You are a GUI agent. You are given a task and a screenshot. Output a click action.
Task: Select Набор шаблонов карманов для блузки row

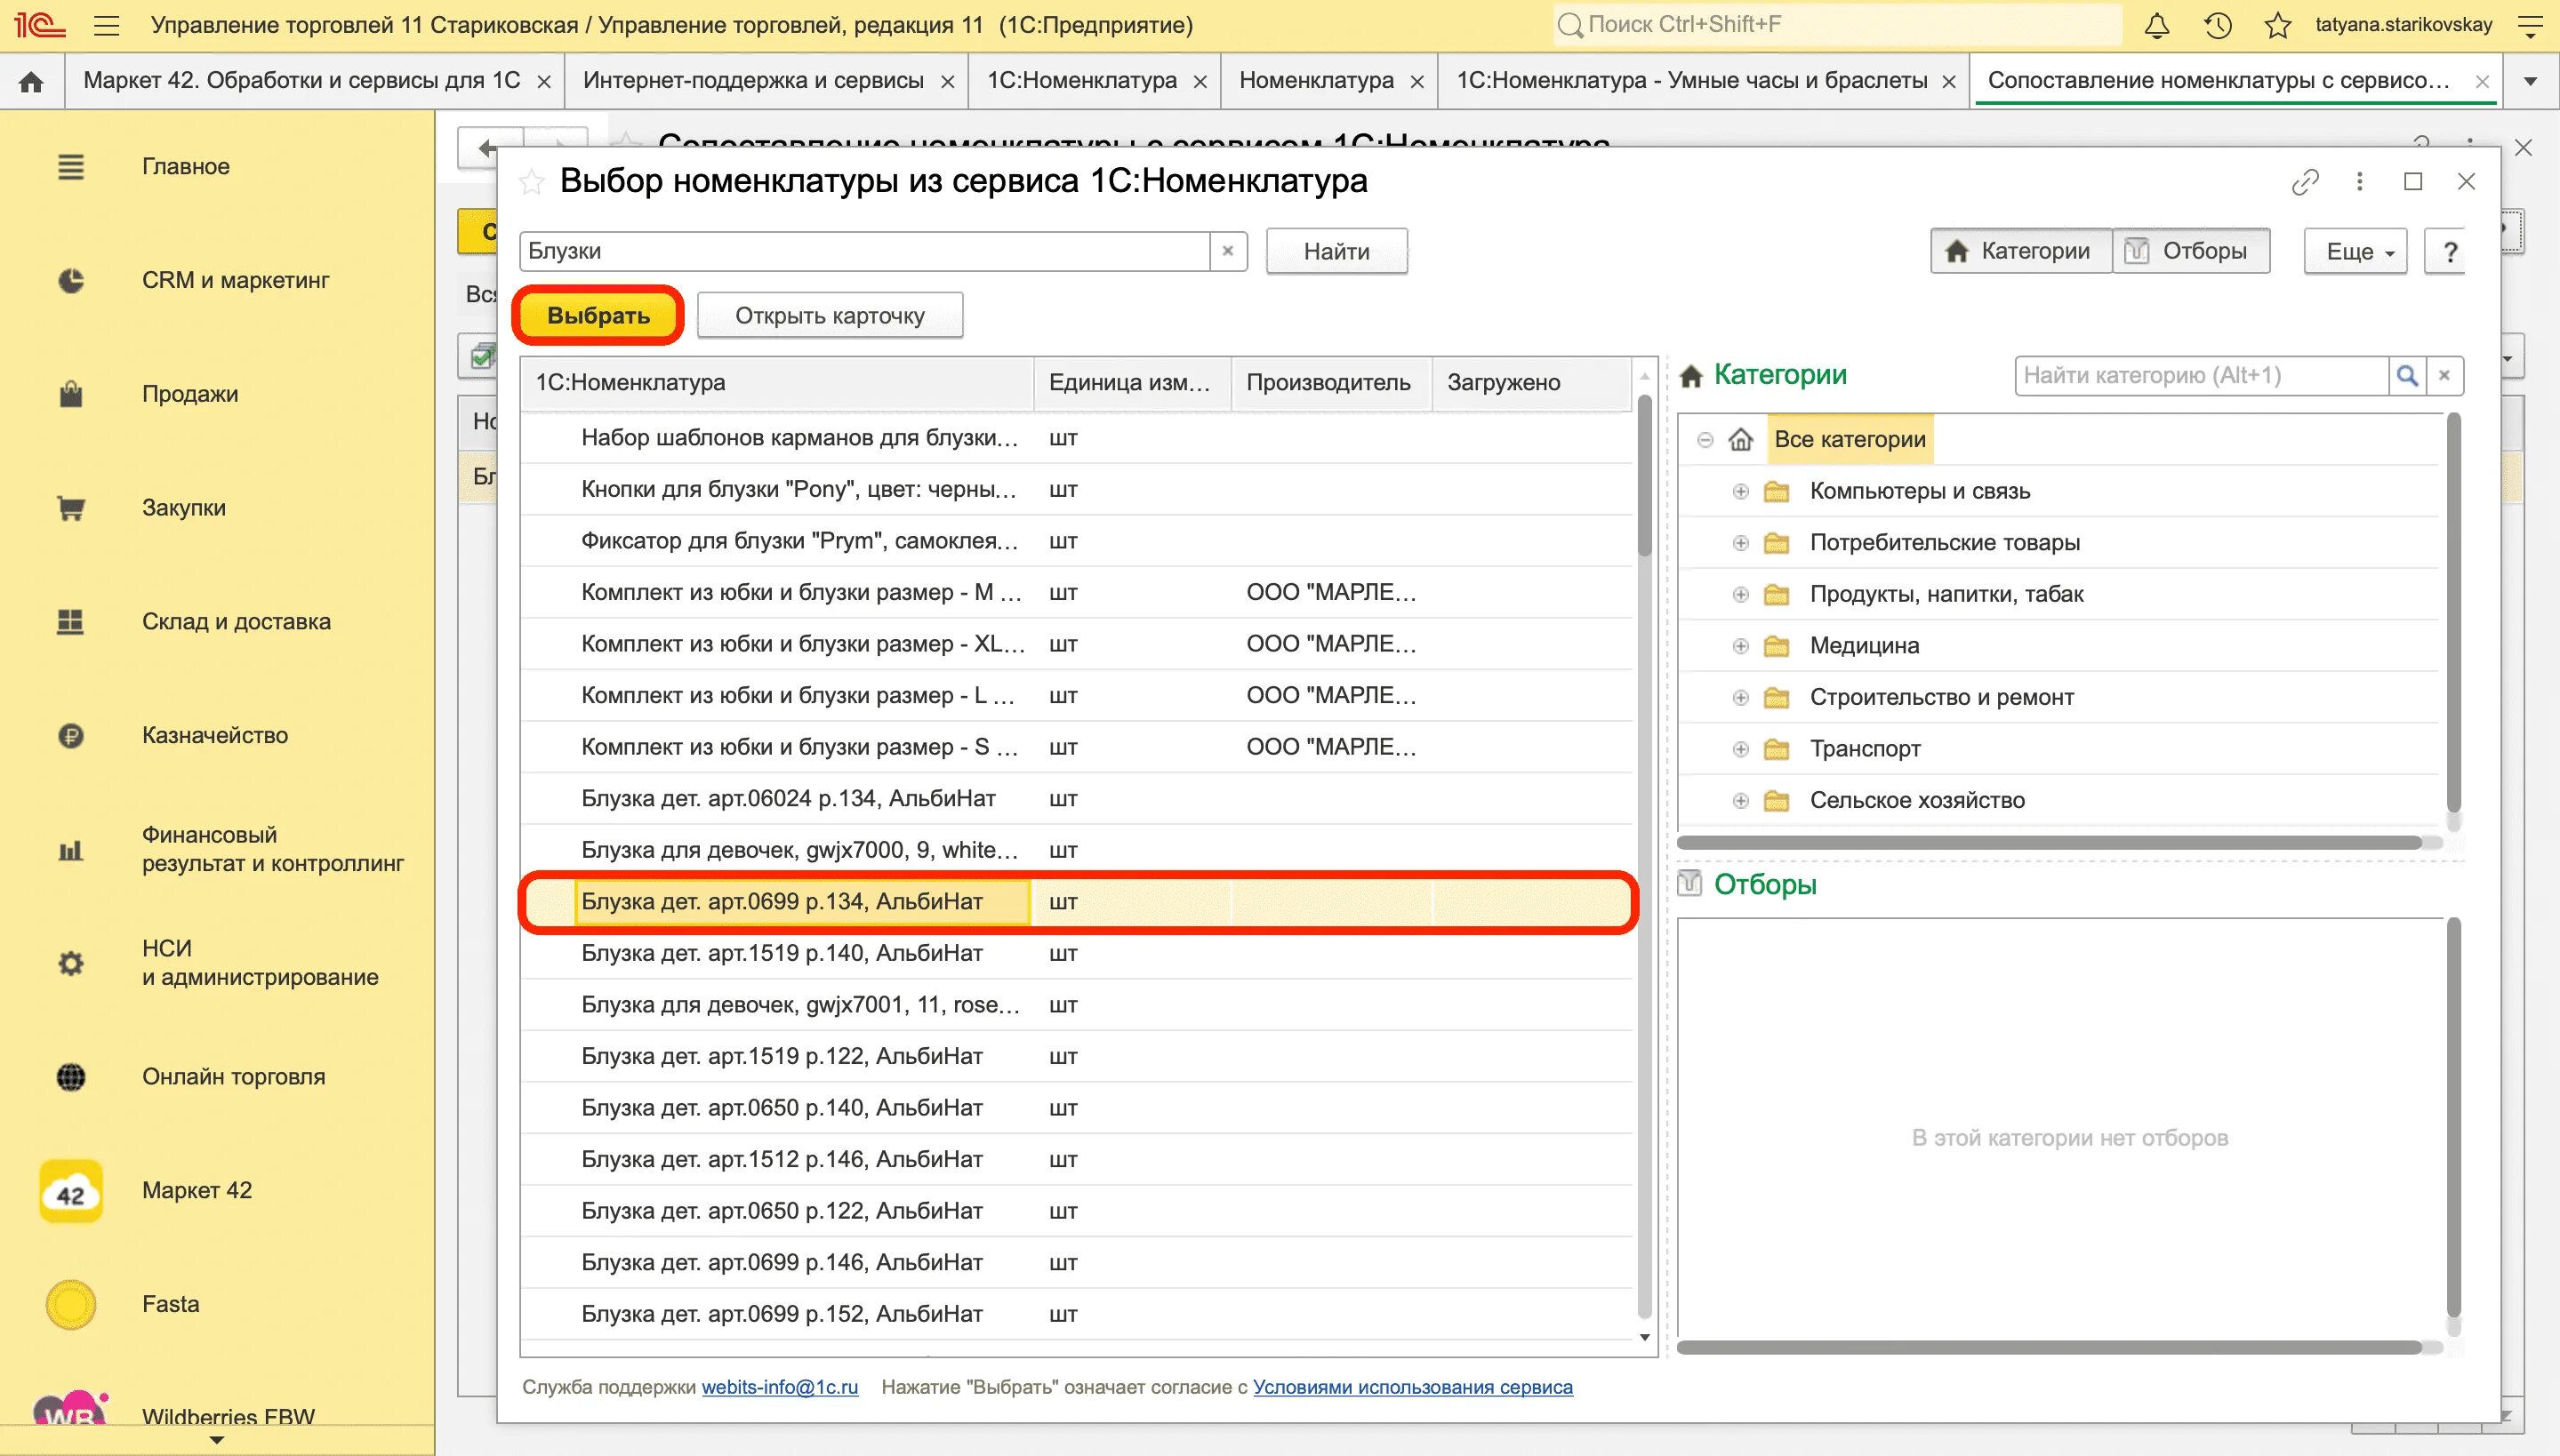(1077, 438)
